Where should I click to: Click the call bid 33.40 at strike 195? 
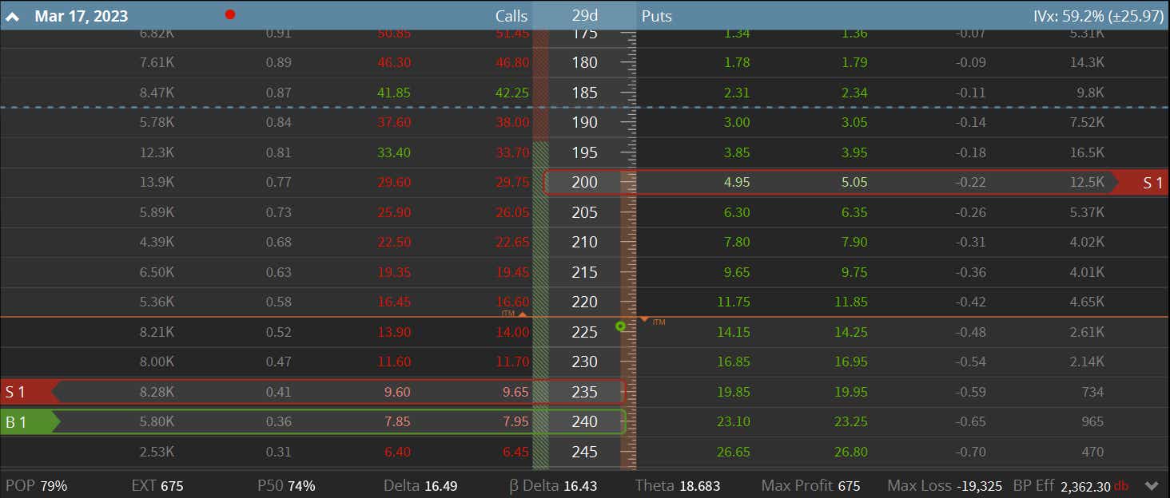pyautogui.click(x=394, y=152)
